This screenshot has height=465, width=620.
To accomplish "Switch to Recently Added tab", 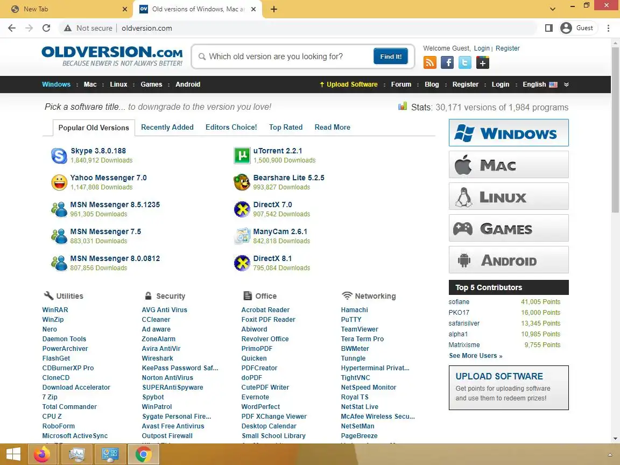I will 167,128.
